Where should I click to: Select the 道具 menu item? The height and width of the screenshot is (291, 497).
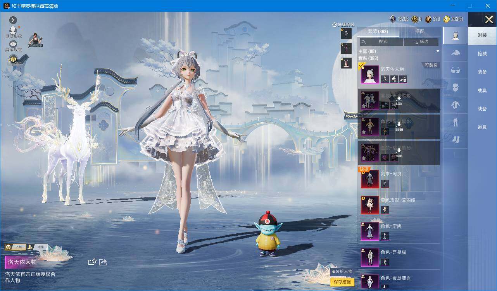482,127
